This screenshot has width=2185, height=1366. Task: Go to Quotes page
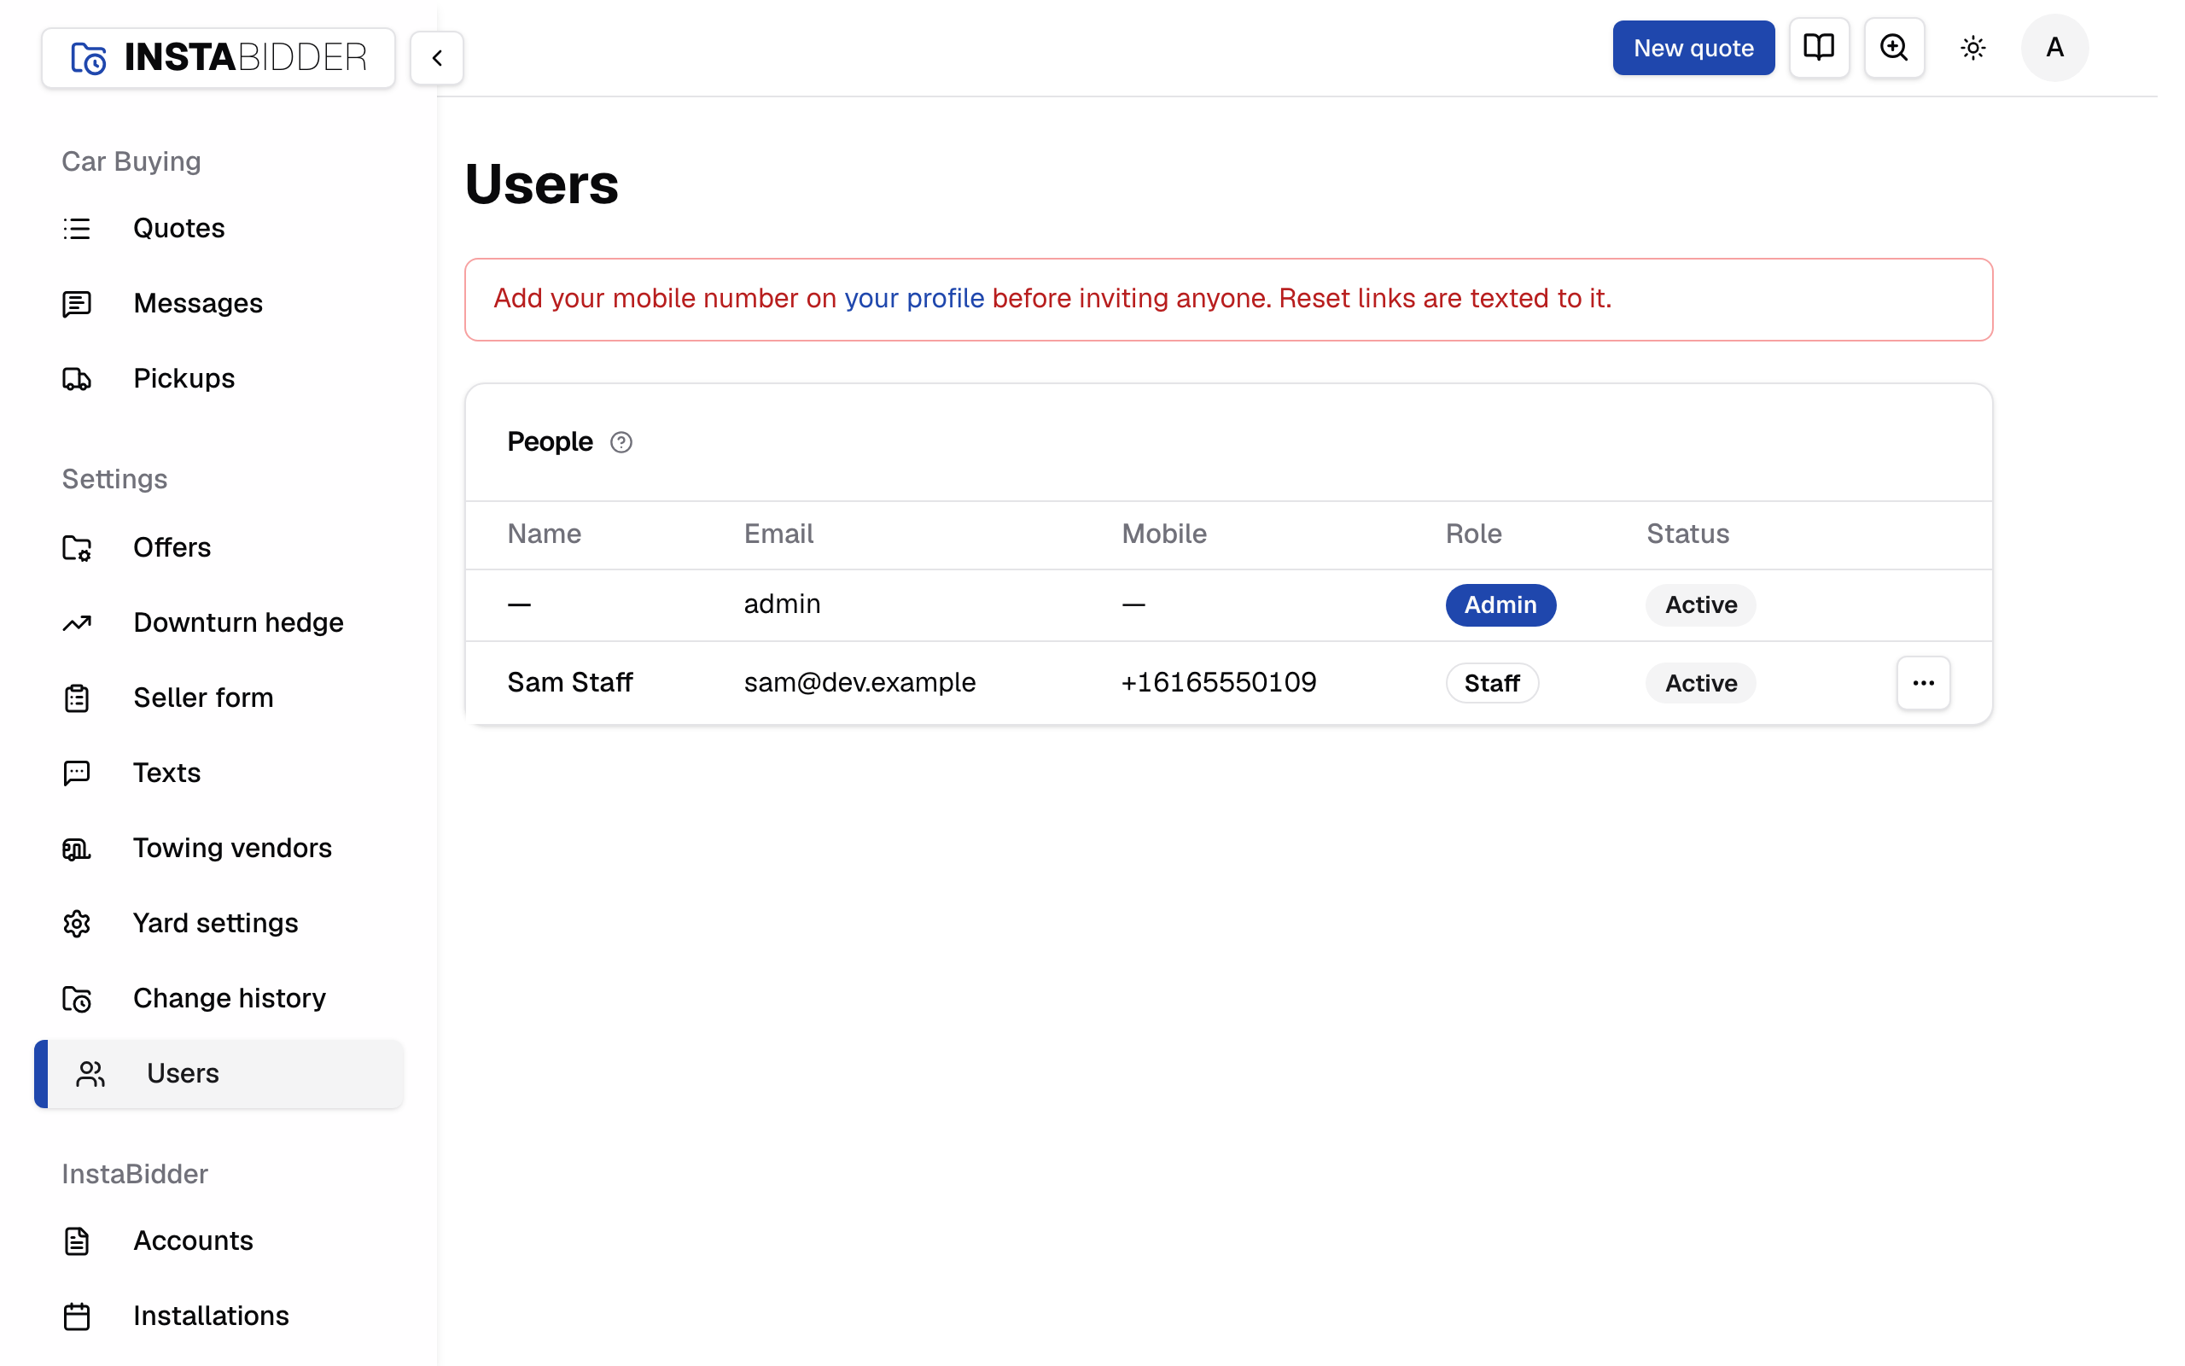point(218,229)
